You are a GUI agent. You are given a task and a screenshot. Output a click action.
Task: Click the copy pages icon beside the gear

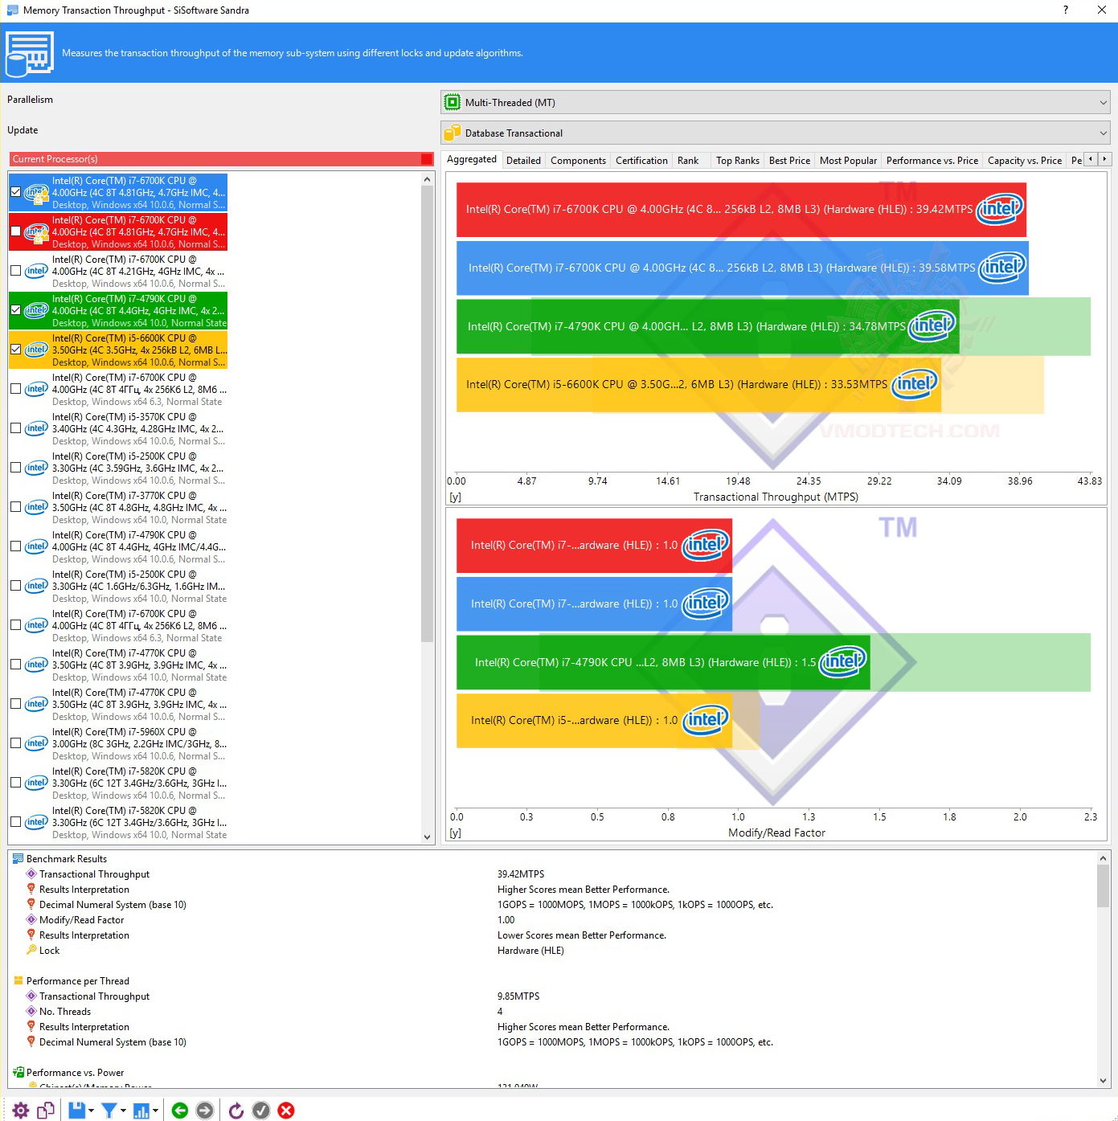[46, 1111]
